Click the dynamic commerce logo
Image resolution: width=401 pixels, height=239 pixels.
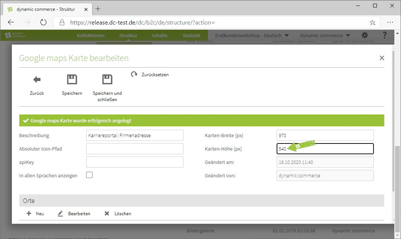(x=15, y=35)
